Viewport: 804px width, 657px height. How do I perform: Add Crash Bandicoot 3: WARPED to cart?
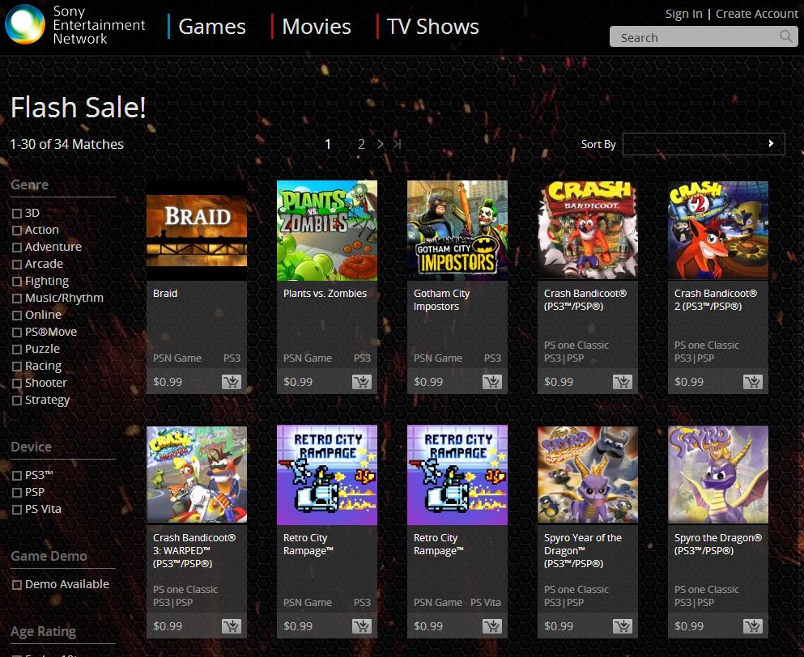click(x=232, y=626)
